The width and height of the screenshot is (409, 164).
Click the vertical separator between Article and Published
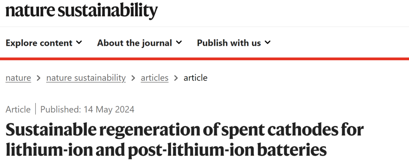[x=36, y=109]
